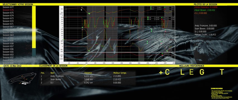Select Session 672
Viewport: 238px width, 100px height.
click(8, 21)
